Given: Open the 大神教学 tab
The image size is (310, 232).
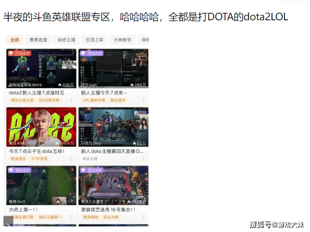Looking at the screenshot, I should [x=123, y=40].
